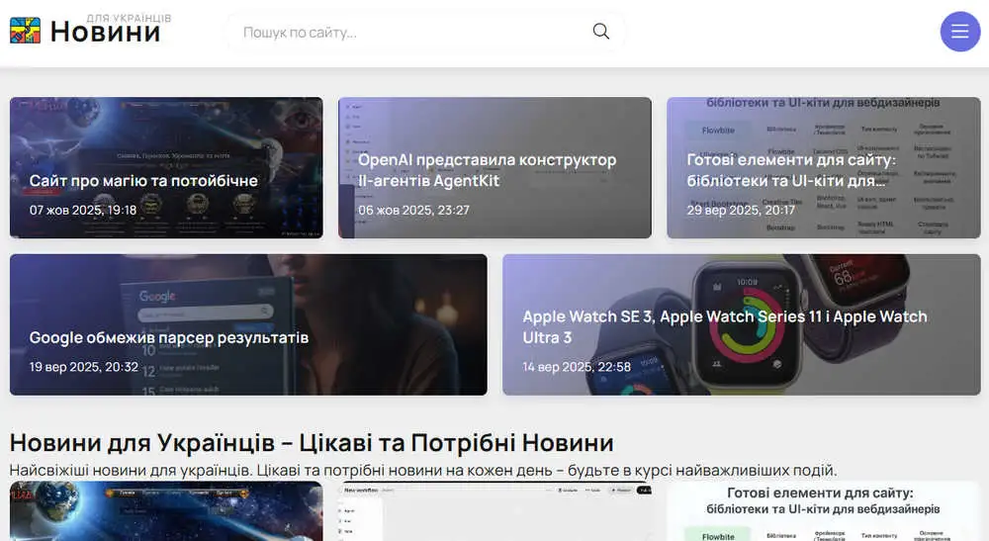Image resolution: width=989 pixels, height=541 pixels.
Task: Click date 19 вер 2025, 20:32
Action: 83,366
